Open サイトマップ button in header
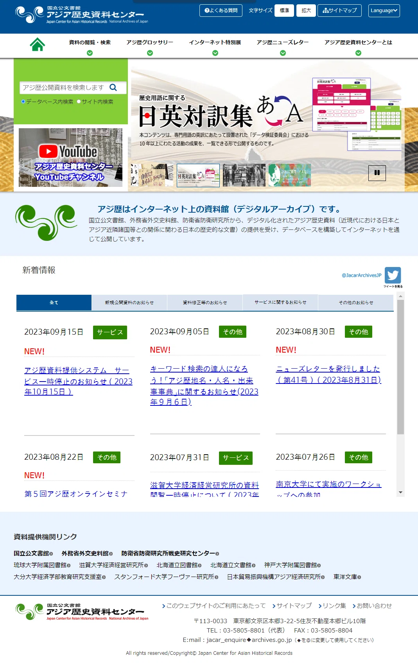Viewport: 418px width, 672px height. click(x=339, y=11)
